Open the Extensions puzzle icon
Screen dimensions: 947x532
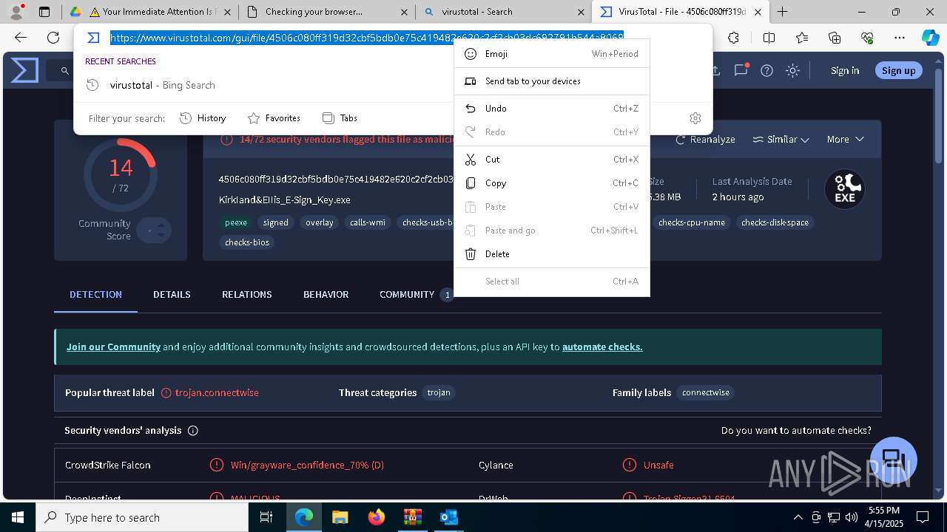tap(733, 38)
